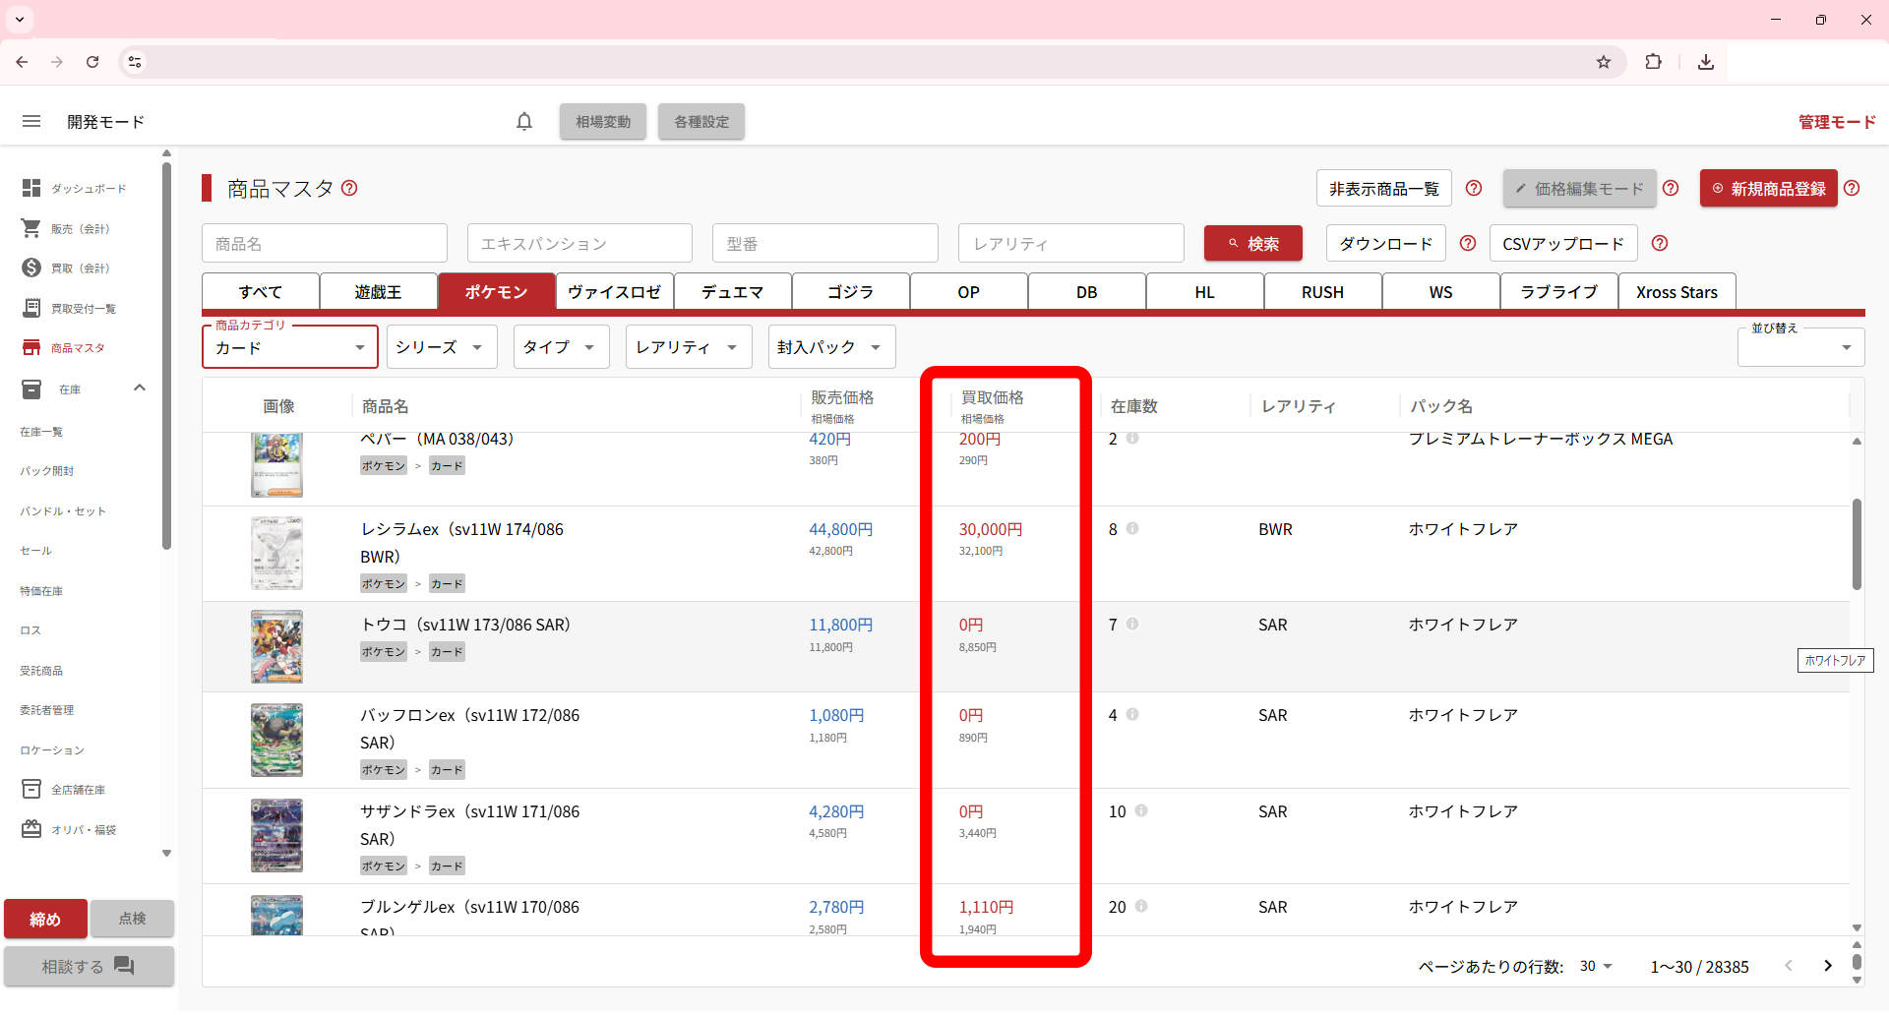The image size is (1889, 1015).
Task: Open the ダッシュボード sidebar icon
Action: (31, 188)
